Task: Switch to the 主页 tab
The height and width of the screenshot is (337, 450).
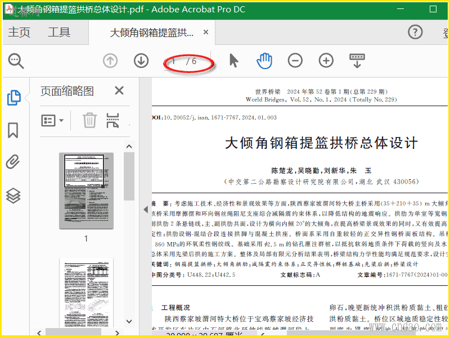Action: [x=19, y=32]
